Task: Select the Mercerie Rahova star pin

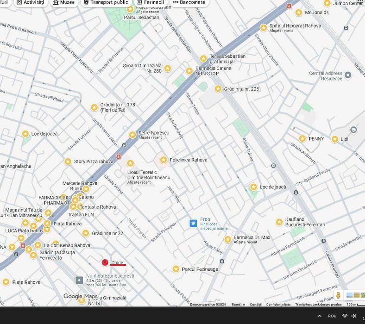Action: tap(86, 189)
